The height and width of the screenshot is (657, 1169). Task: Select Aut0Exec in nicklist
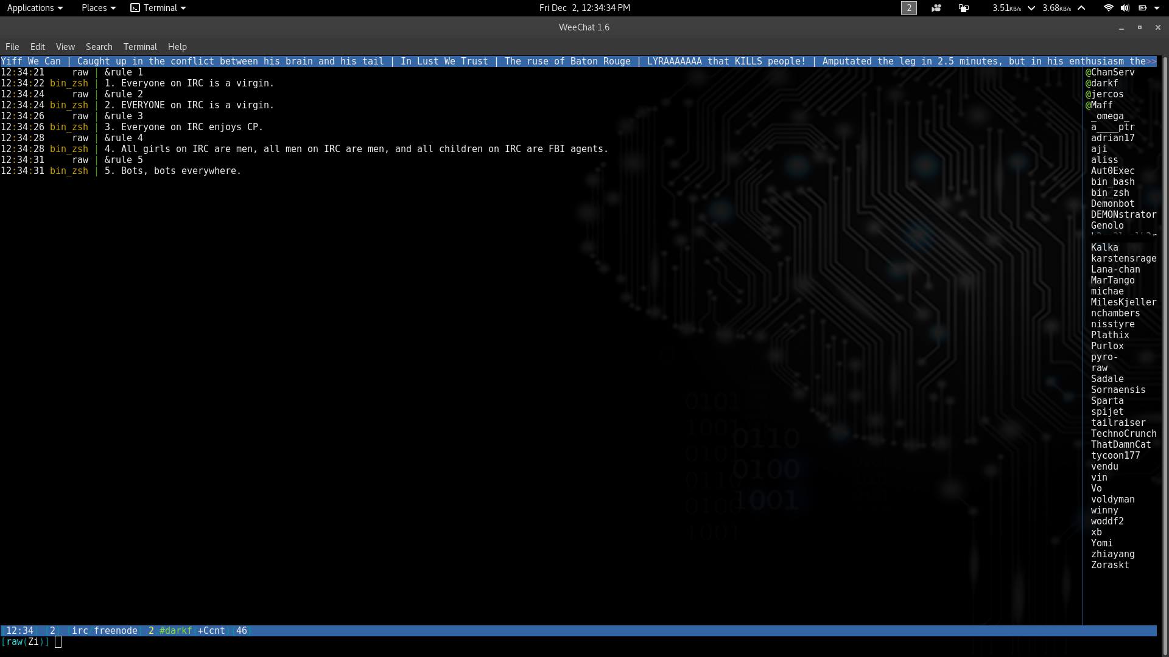[x=1113, y=171]
